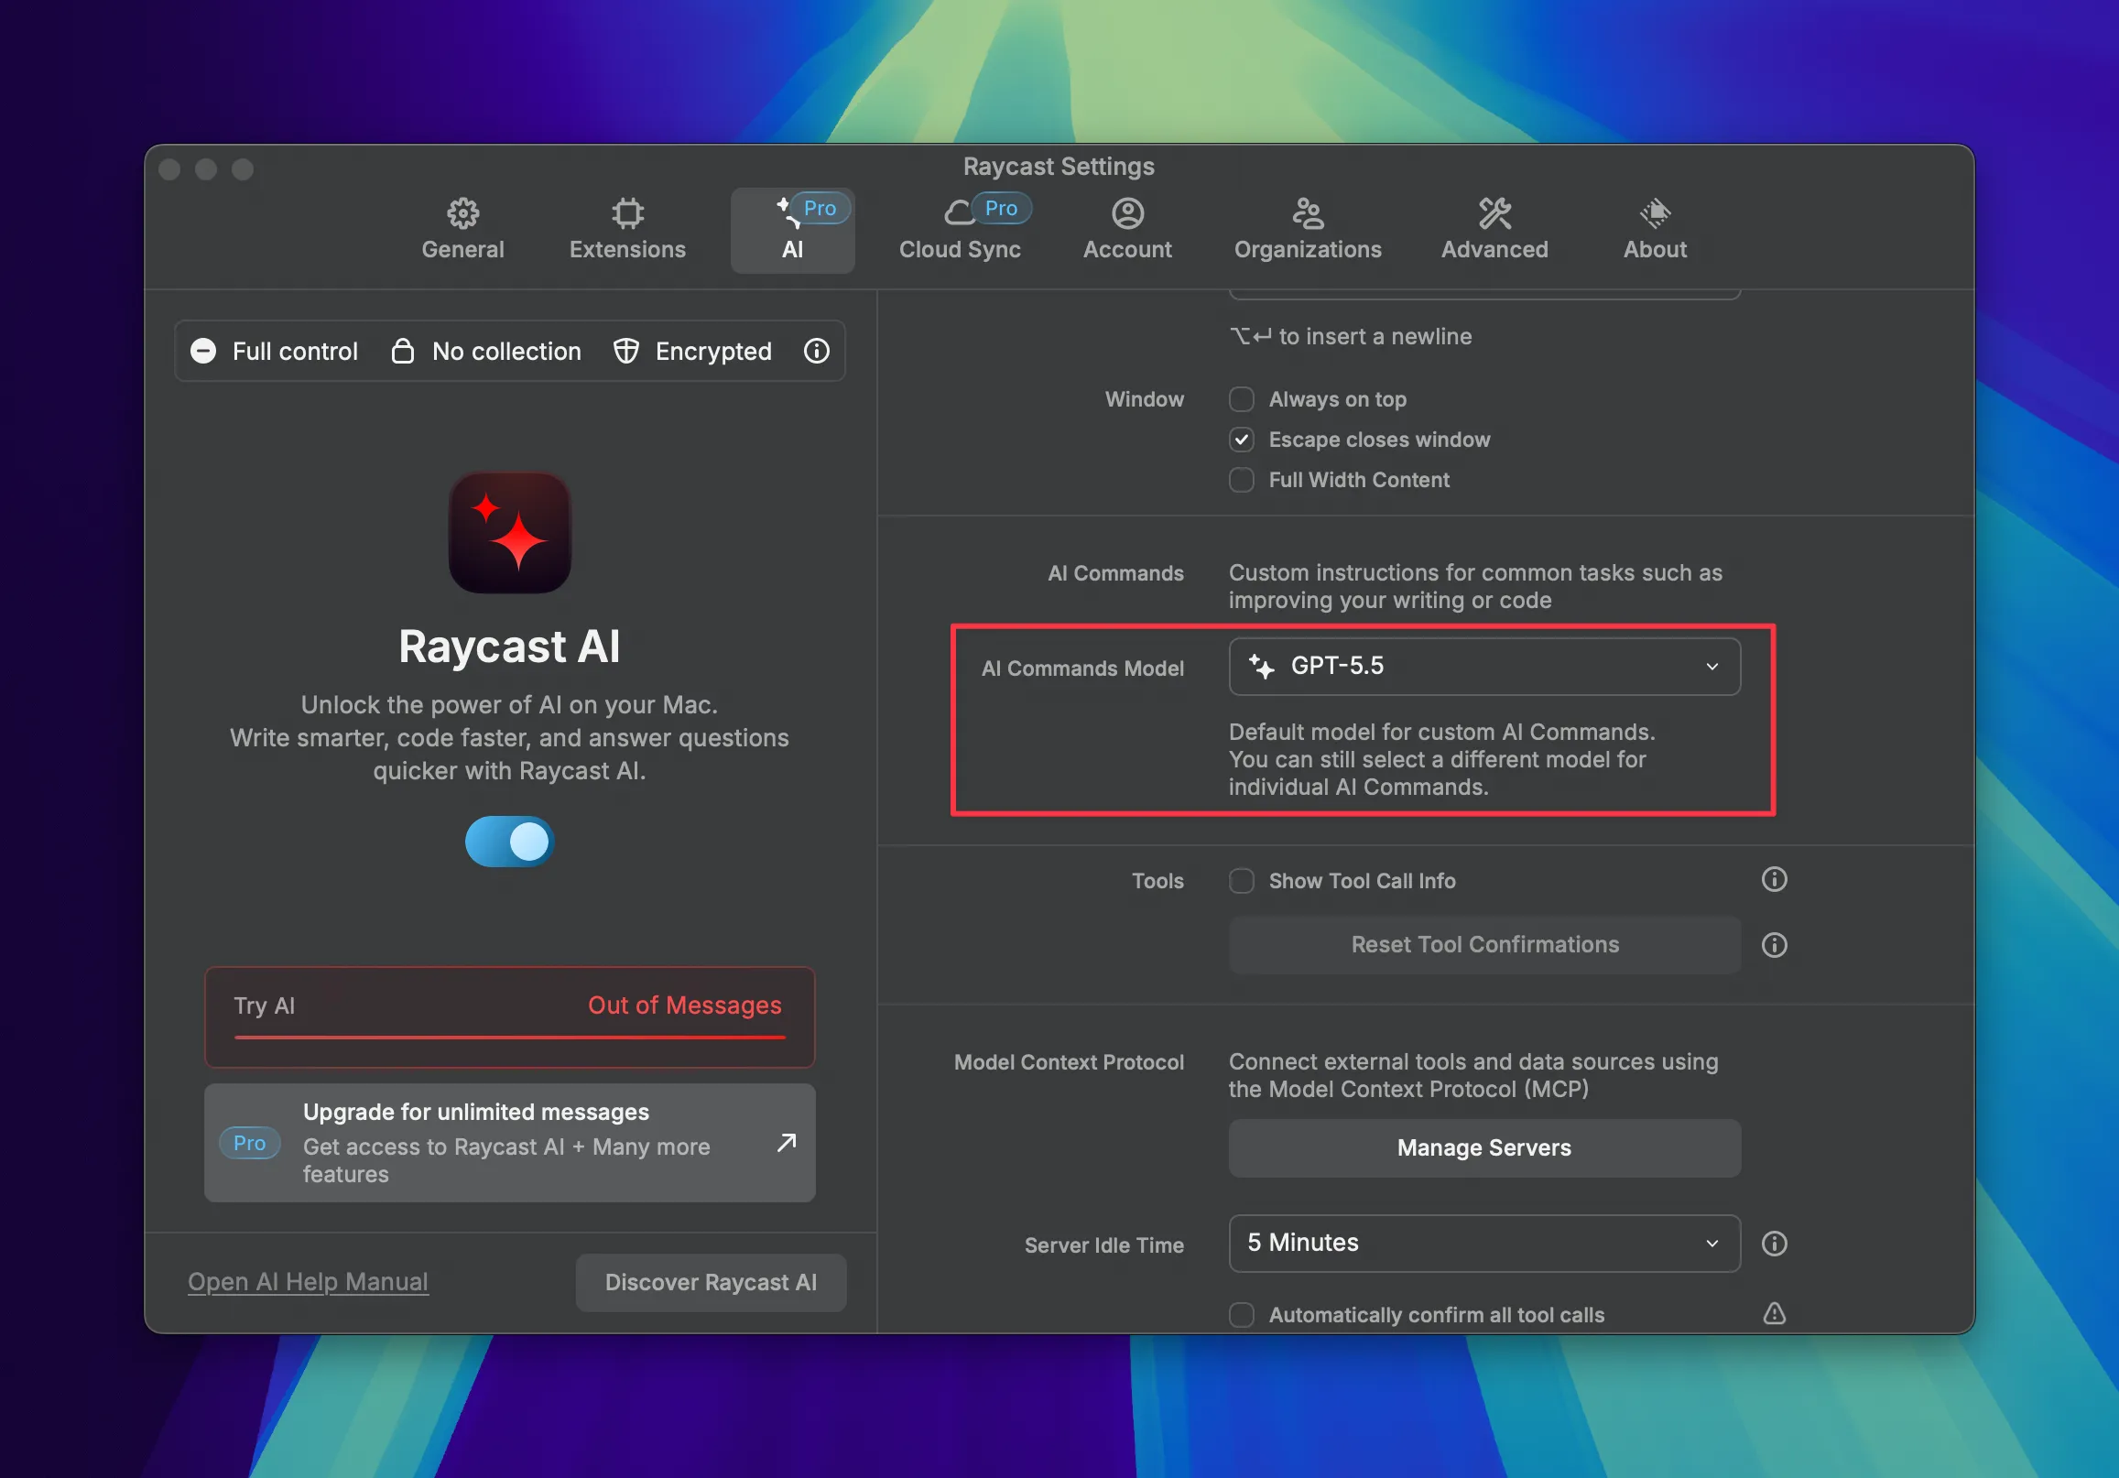Viewport: 2119px width, 1478px height.
Task: Open the AI Commands Model dropdown
Action: 1484,666
